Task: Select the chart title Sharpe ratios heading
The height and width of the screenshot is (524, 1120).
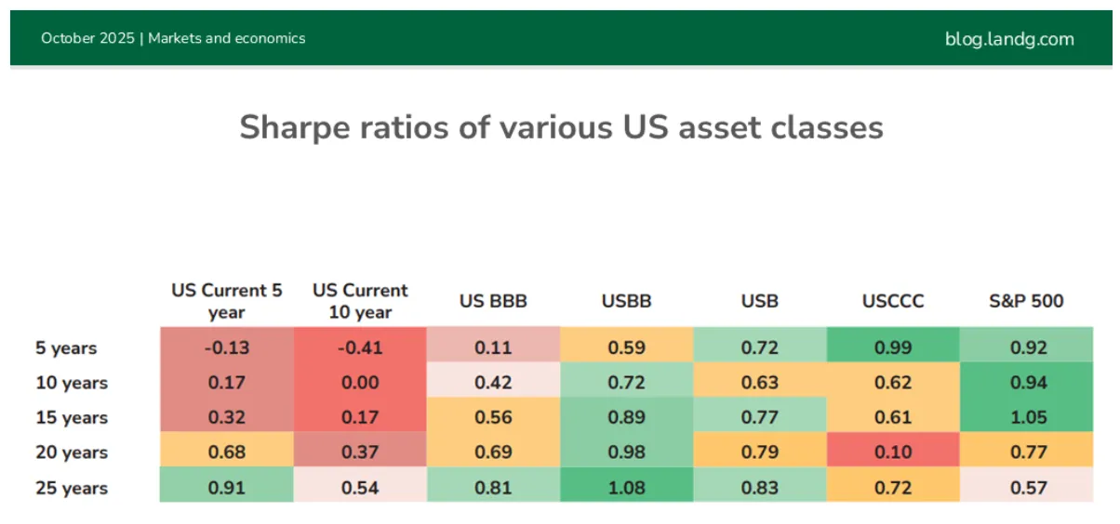Action: [x=561, y=126]
